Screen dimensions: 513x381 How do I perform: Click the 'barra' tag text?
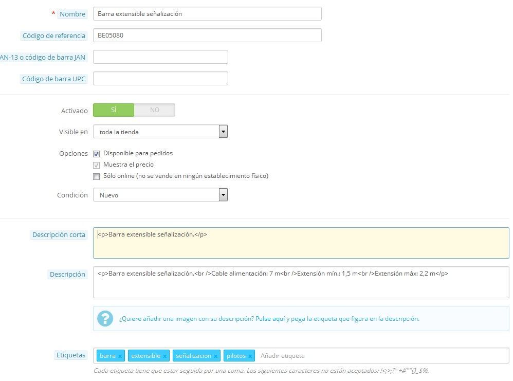107,356
